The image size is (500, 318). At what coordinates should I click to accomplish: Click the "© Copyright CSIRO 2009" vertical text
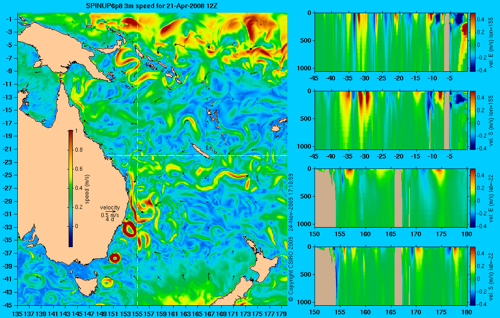click(290, 269)
